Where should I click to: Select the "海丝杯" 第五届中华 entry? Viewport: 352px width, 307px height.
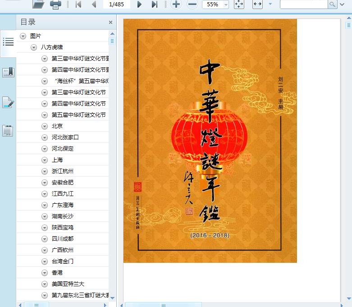coord(82,81)
